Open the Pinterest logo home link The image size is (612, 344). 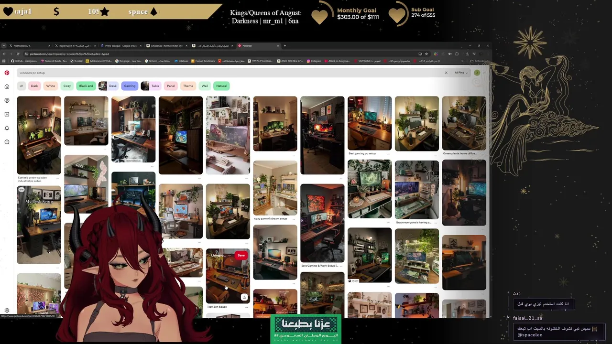tap(7, 73)
